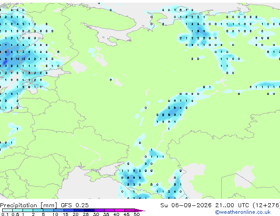Viewport: 280px width, 216px height.
Task: Pick the 40 mm bright magenta swatch
Action: pyautogui.click(x=120, y=210)
